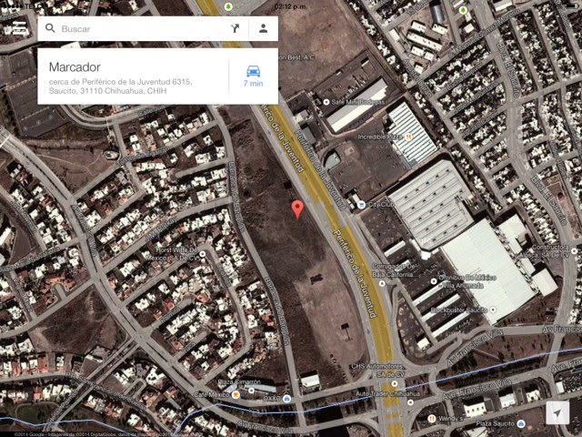The image size is (582, 437).
Task: Select the red dropped pin marker
Action: click(x=297, y=209)
